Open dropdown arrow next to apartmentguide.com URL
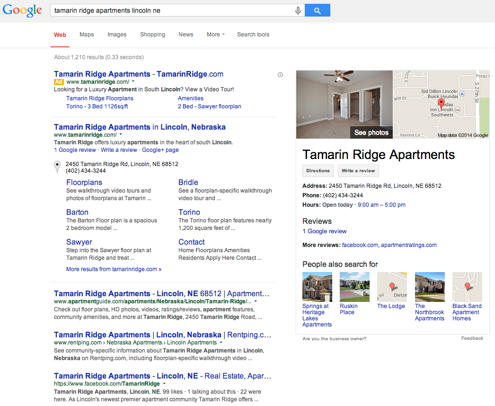Screen dimensions: 495x406 tap(256, 301)
